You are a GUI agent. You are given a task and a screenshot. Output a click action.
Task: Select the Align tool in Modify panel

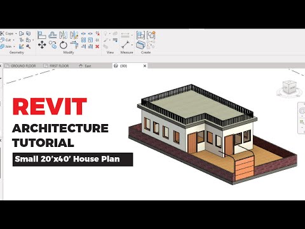click(x=42, y=35)
